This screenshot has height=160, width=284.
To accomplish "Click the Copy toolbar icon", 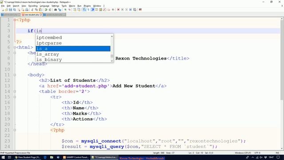I will pyautogui.click(x=36, y=10).
